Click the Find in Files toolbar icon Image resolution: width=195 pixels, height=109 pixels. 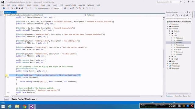pyautogui.click(x=65, y=8)
